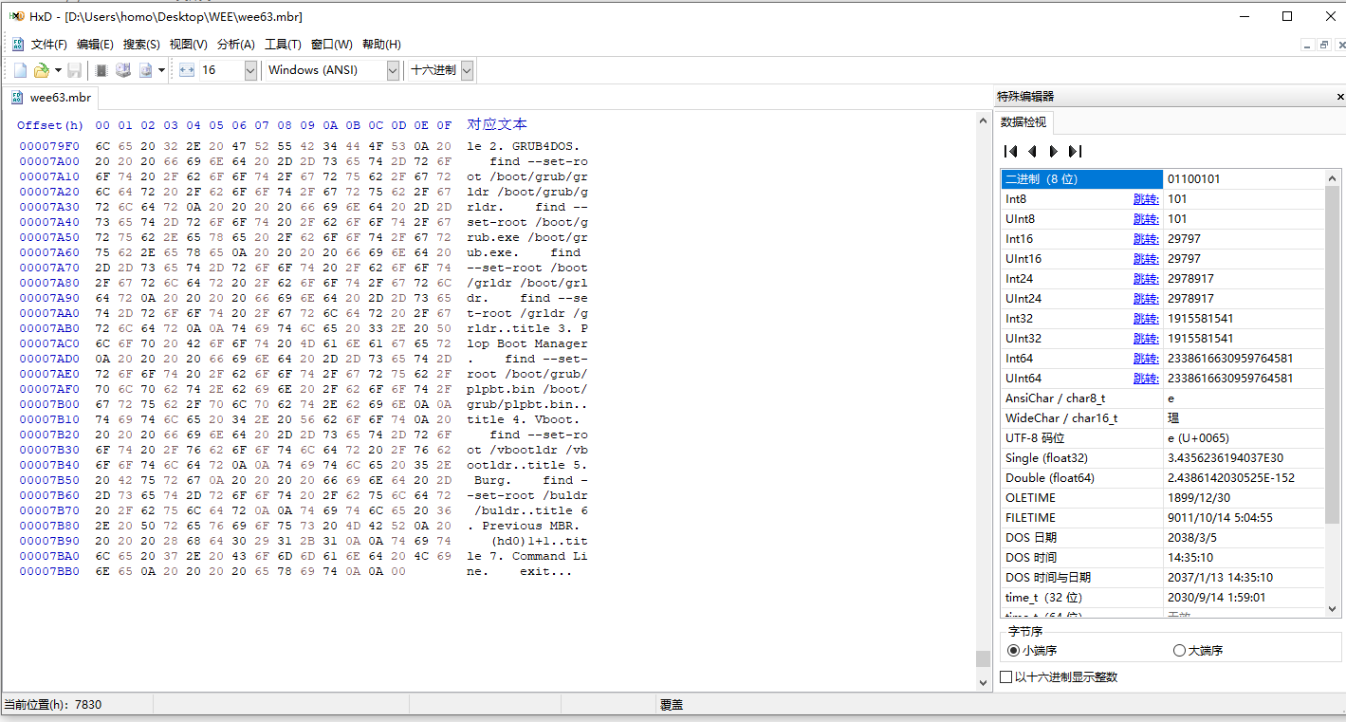Click the 跳转 link for UInt32
Image resolution: width=1346 pixels, height=722 pixels.
coord(1146,339)
